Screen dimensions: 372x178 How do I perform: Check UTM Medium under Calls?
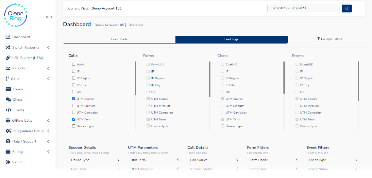click(74, 106)
